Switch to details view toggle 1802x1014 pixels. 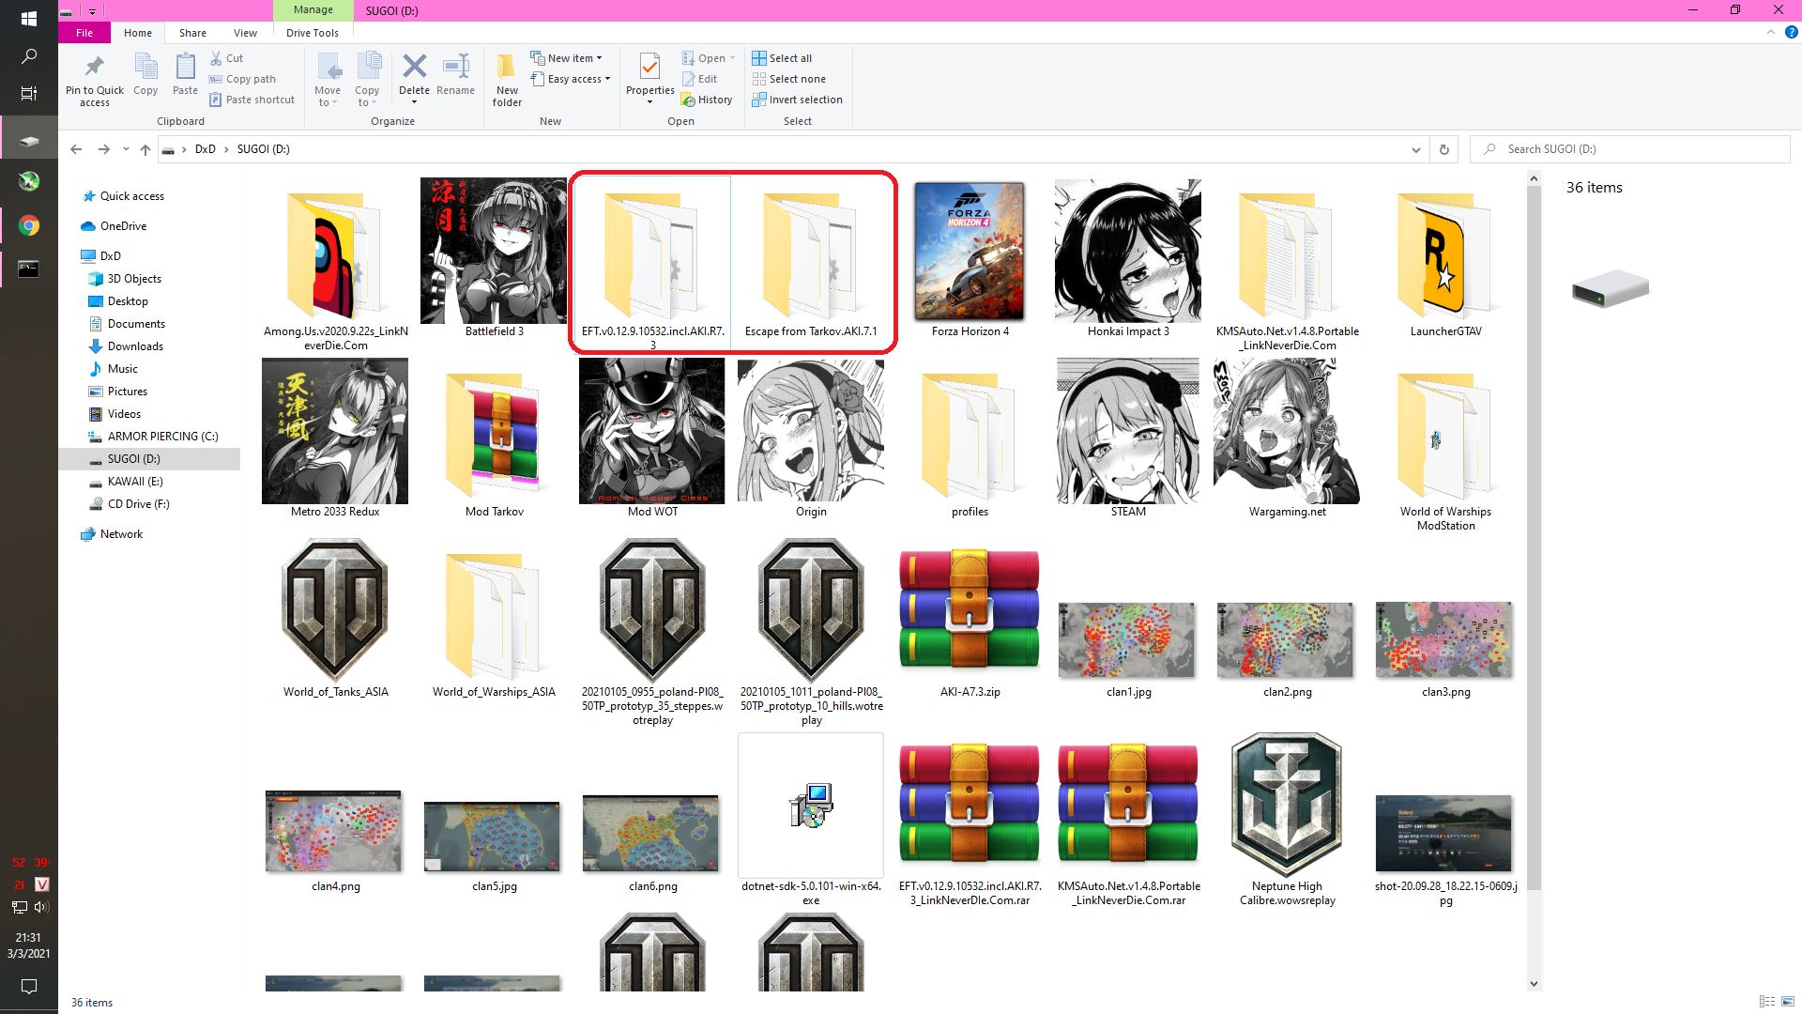1766,1002
